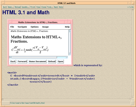This screenshot has height=107, width=136.
Task: Print the document with Print button
Action: point(33,7)
